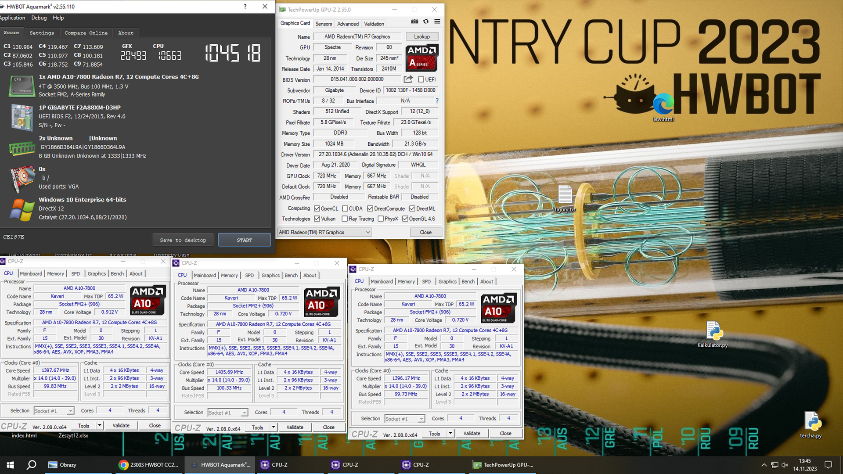Click the GPU-Z screenshot camera icon
843x474 pixels.
pyautogui.click(x=414, y=22)
